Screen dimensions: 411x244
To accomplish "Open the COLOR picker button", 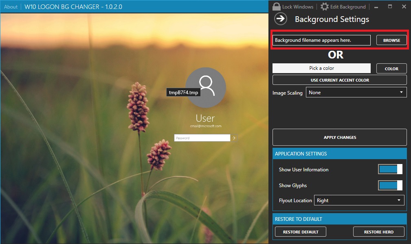I will pyautogui.click(x=391, y=69).
